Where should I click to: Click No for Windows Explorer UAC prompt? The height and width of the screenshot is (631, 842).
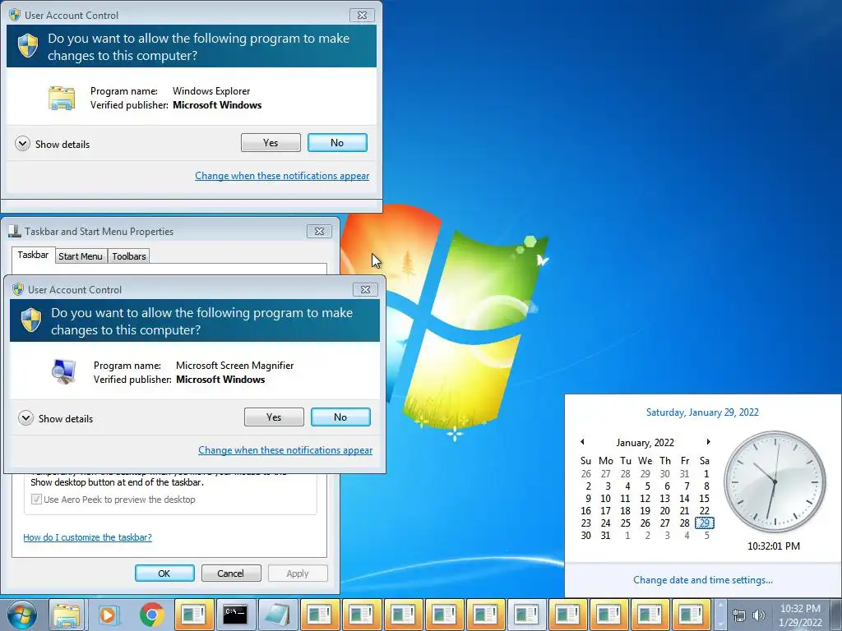coord(337,143)
